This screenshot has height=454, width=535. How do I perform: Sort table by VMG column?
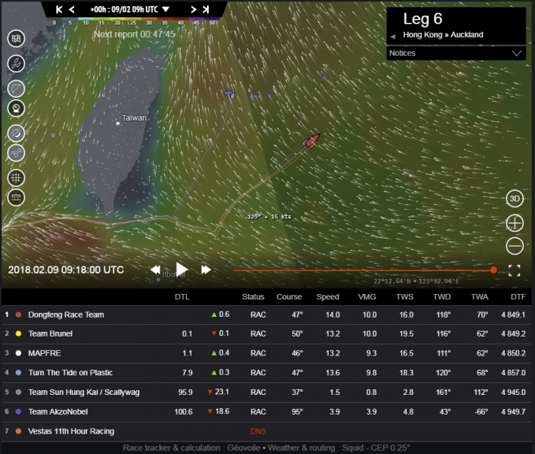click(x=367, y=297)
